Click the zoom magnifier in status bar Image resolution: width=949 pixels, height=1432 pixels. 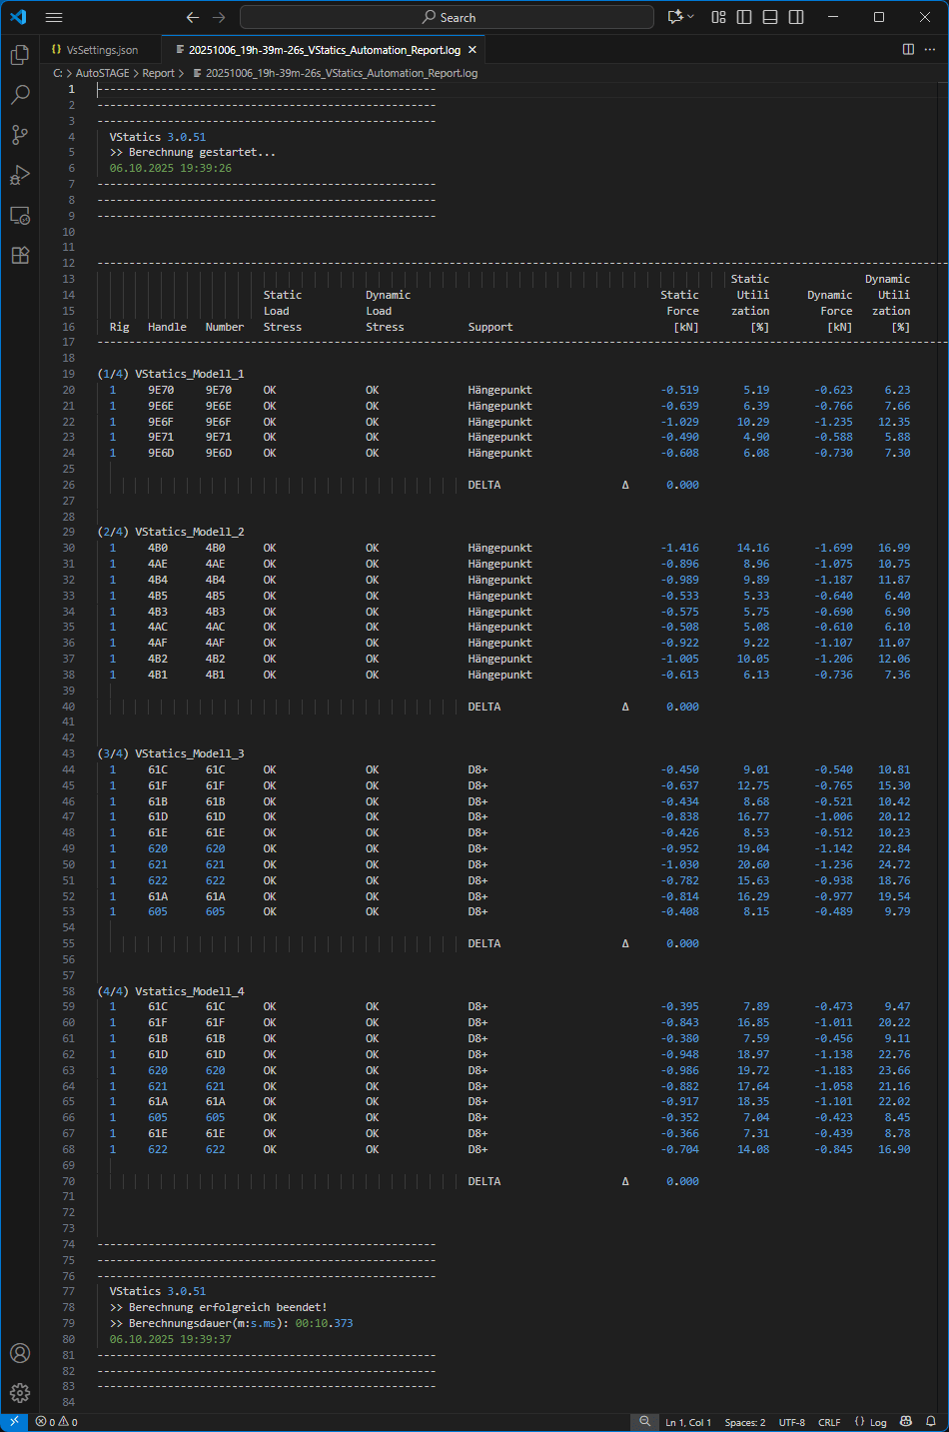(645, 1422)
